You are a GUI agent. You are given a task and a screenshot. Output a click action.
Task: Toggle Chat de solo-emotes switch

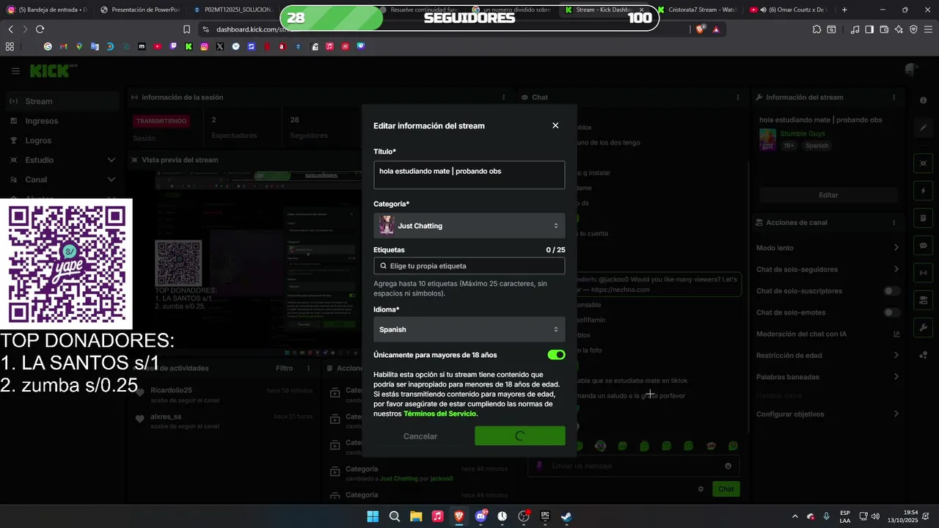[x=892, y=312]
